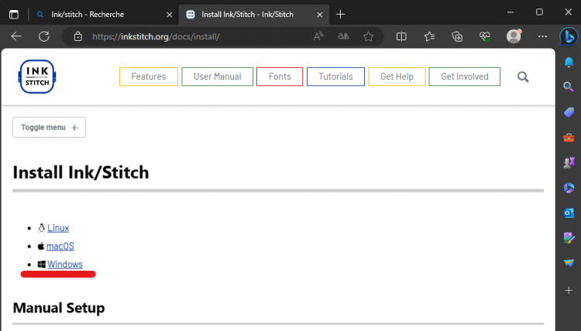Follow the Windows install link
The height and width of the screenshot is (331, 581).
[x=65, y=264]
